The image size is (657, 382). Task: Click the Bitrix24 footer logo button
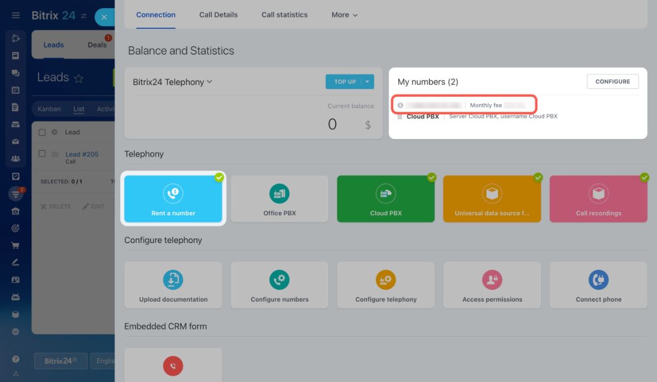tap(61, 361)
